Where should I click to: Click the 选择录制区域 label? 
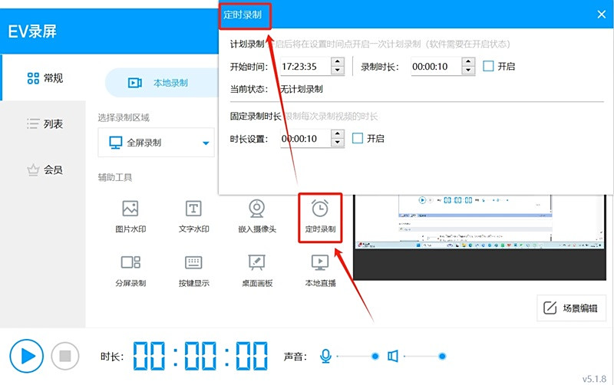[124, 117]
